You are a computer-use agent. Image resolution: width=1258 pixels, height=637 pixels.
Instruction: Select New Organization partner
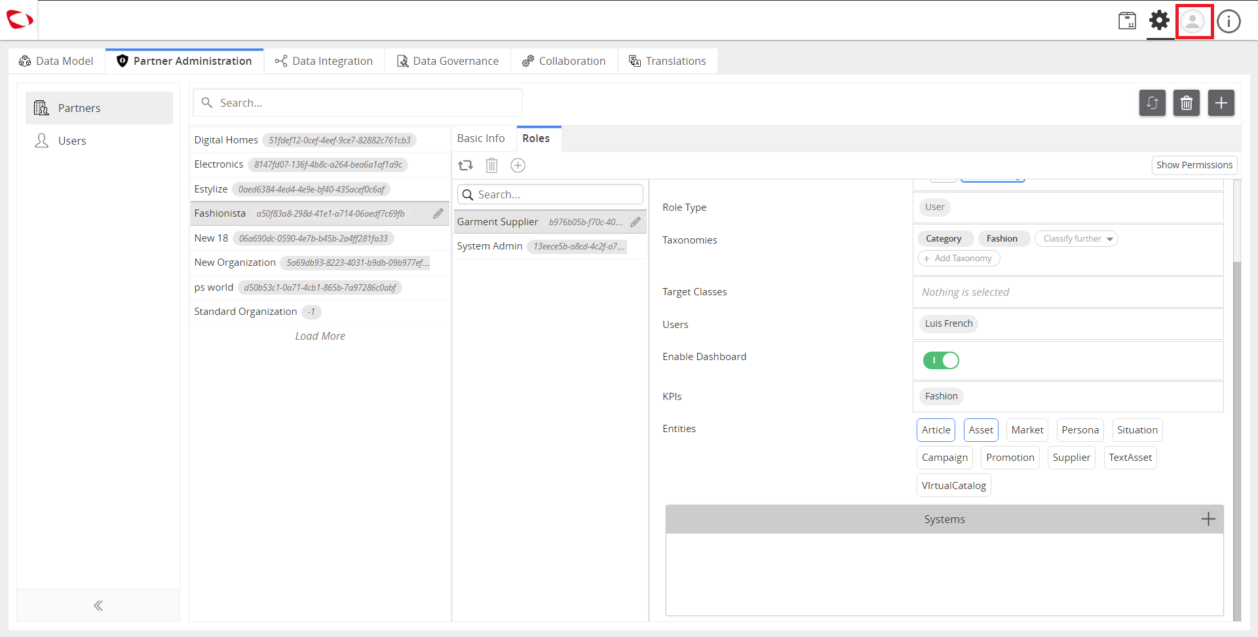[320, 263]
